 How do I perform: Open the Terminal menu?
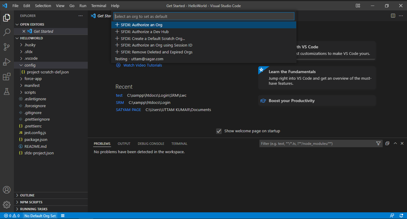pyautogui.click(x=98, y=6)
